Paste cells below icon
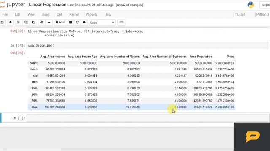 (33, 22)
